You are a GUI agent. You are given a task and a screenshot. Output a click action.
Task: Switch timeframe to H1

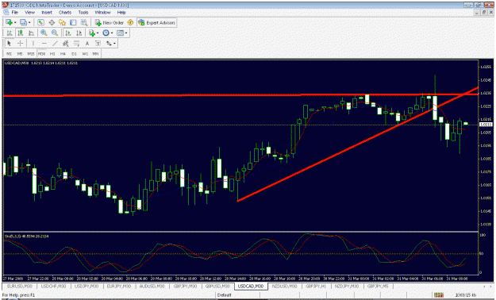point(52,54)
